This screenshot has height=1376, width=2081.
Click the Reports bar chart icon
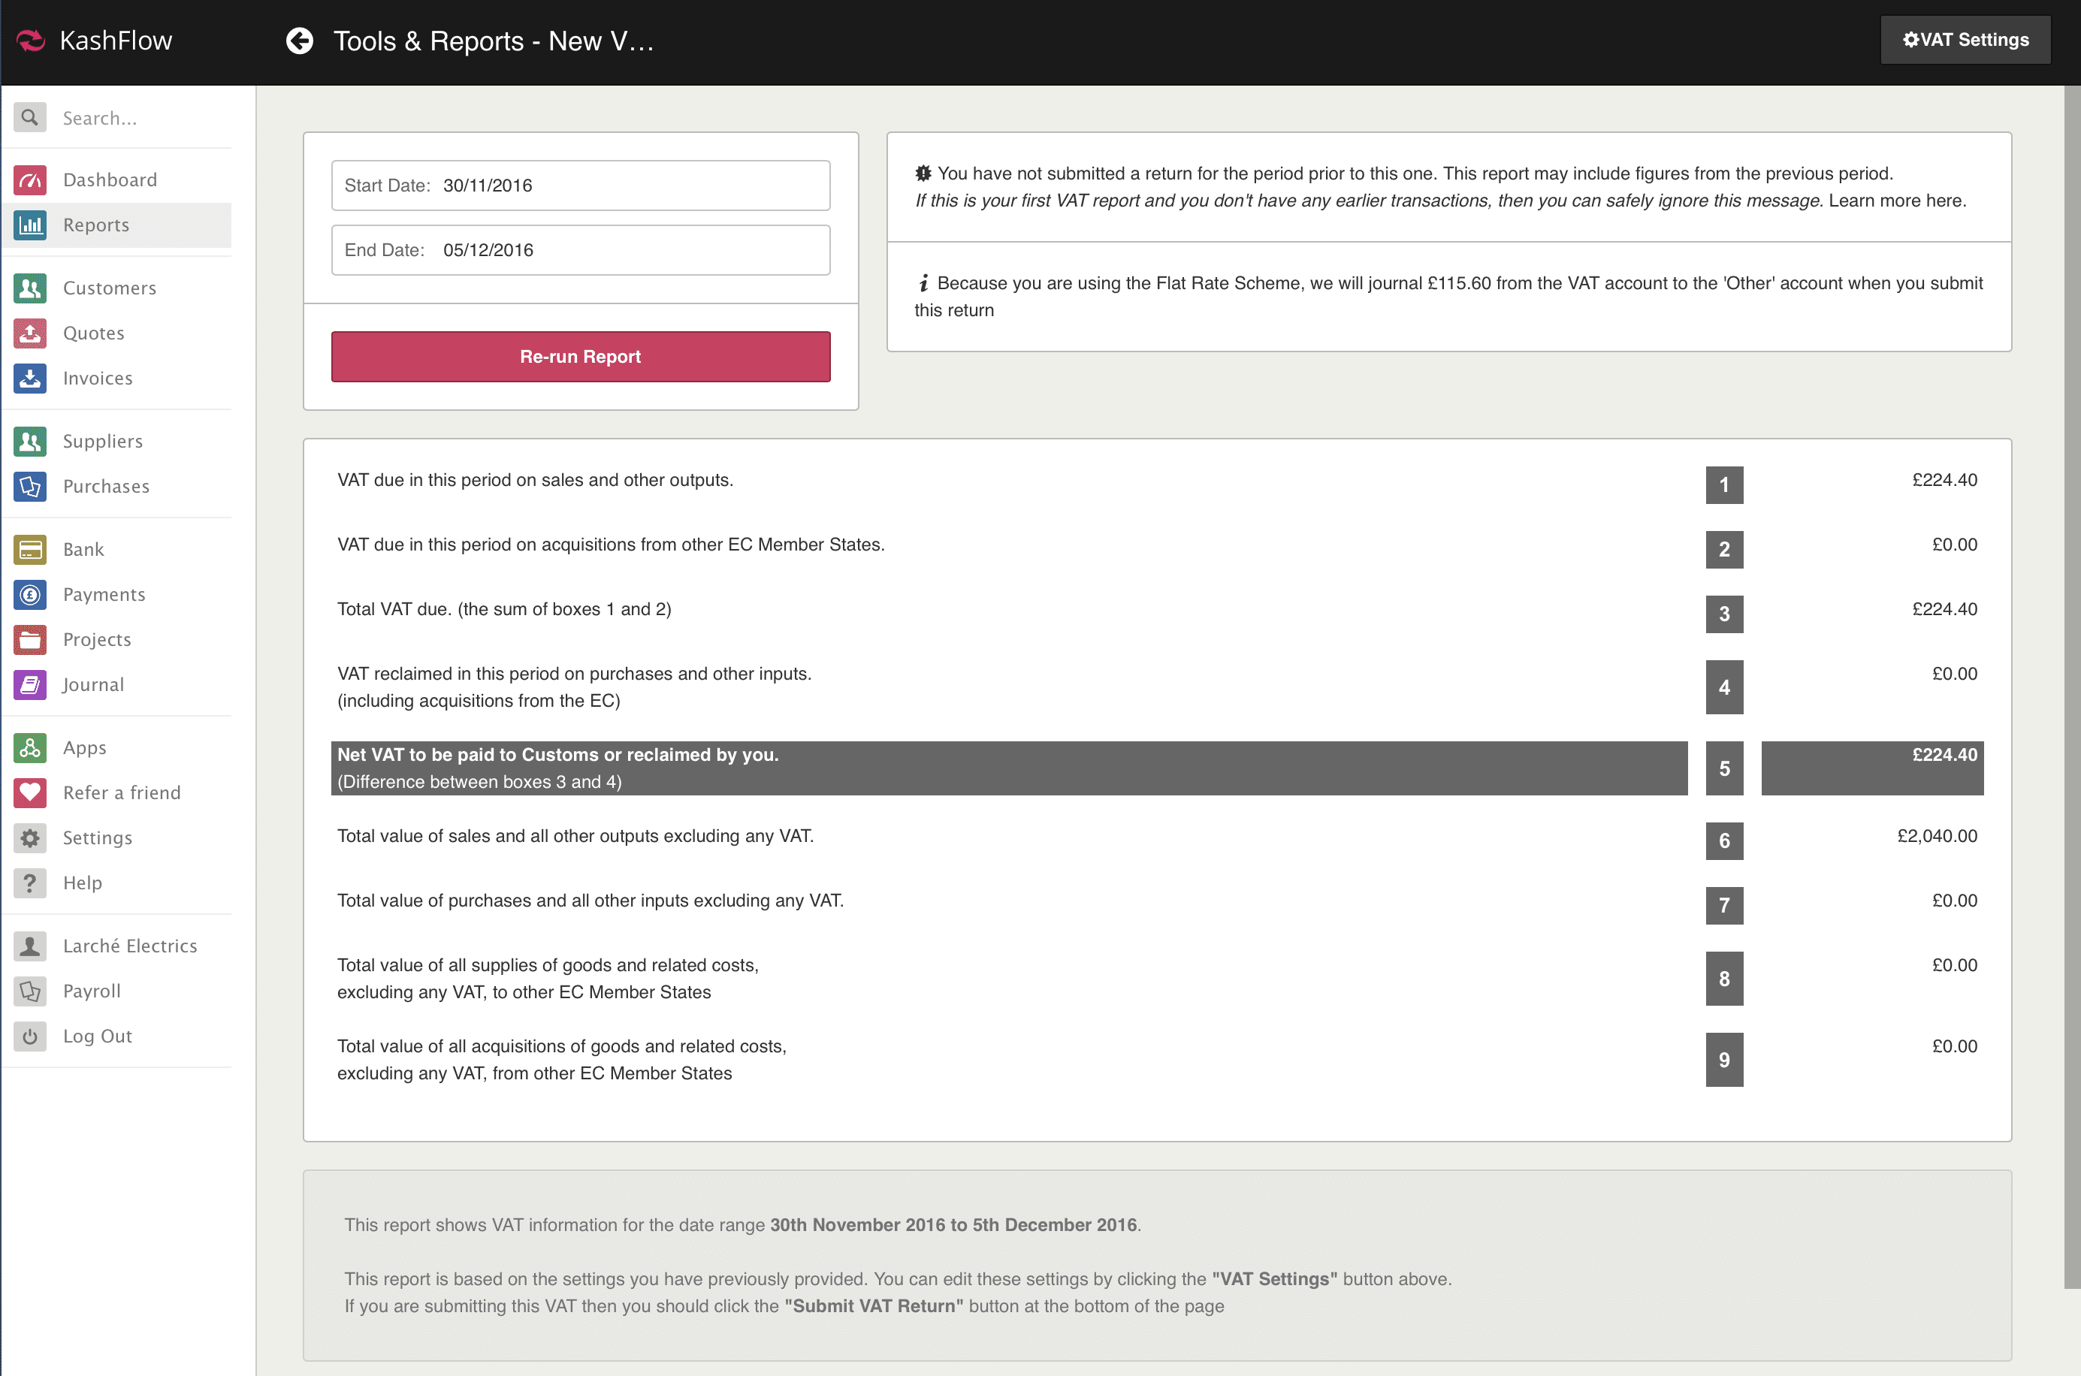pos(30,225)
